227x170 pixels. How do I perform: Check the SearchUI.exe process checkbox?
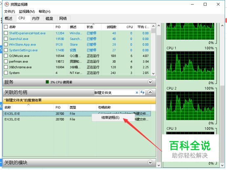tap(6, 39)
